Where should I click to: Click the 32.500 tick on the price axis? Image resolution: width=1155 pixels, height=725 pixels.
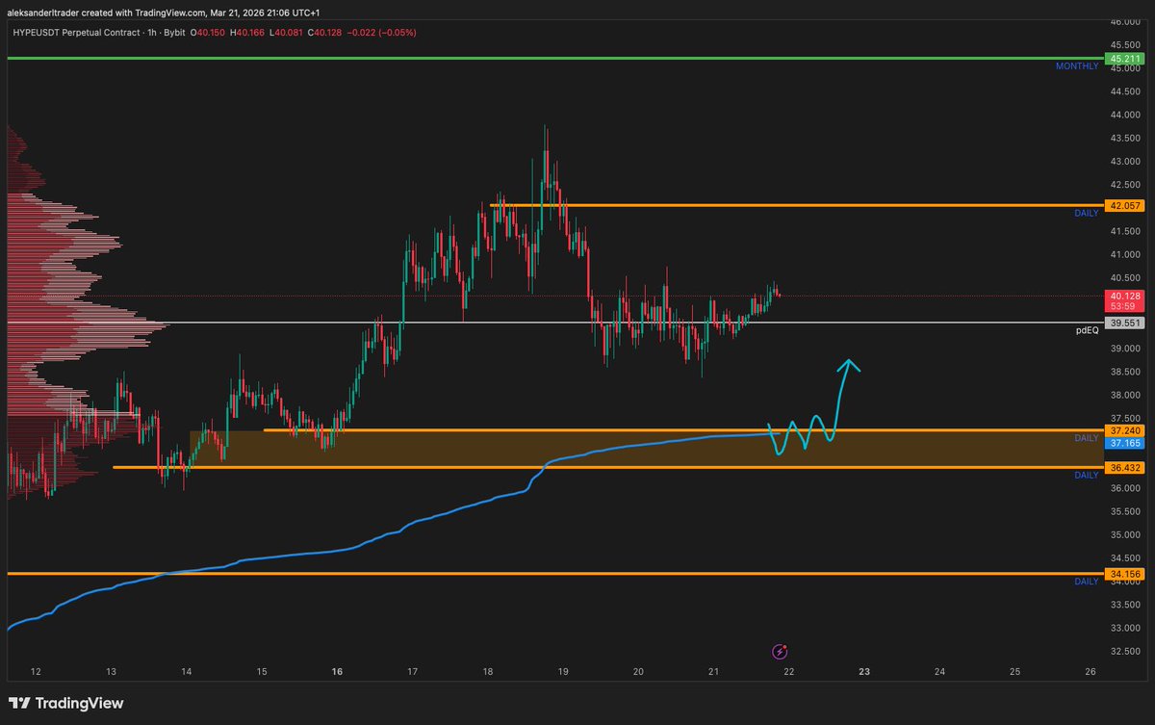[1125, 651]
